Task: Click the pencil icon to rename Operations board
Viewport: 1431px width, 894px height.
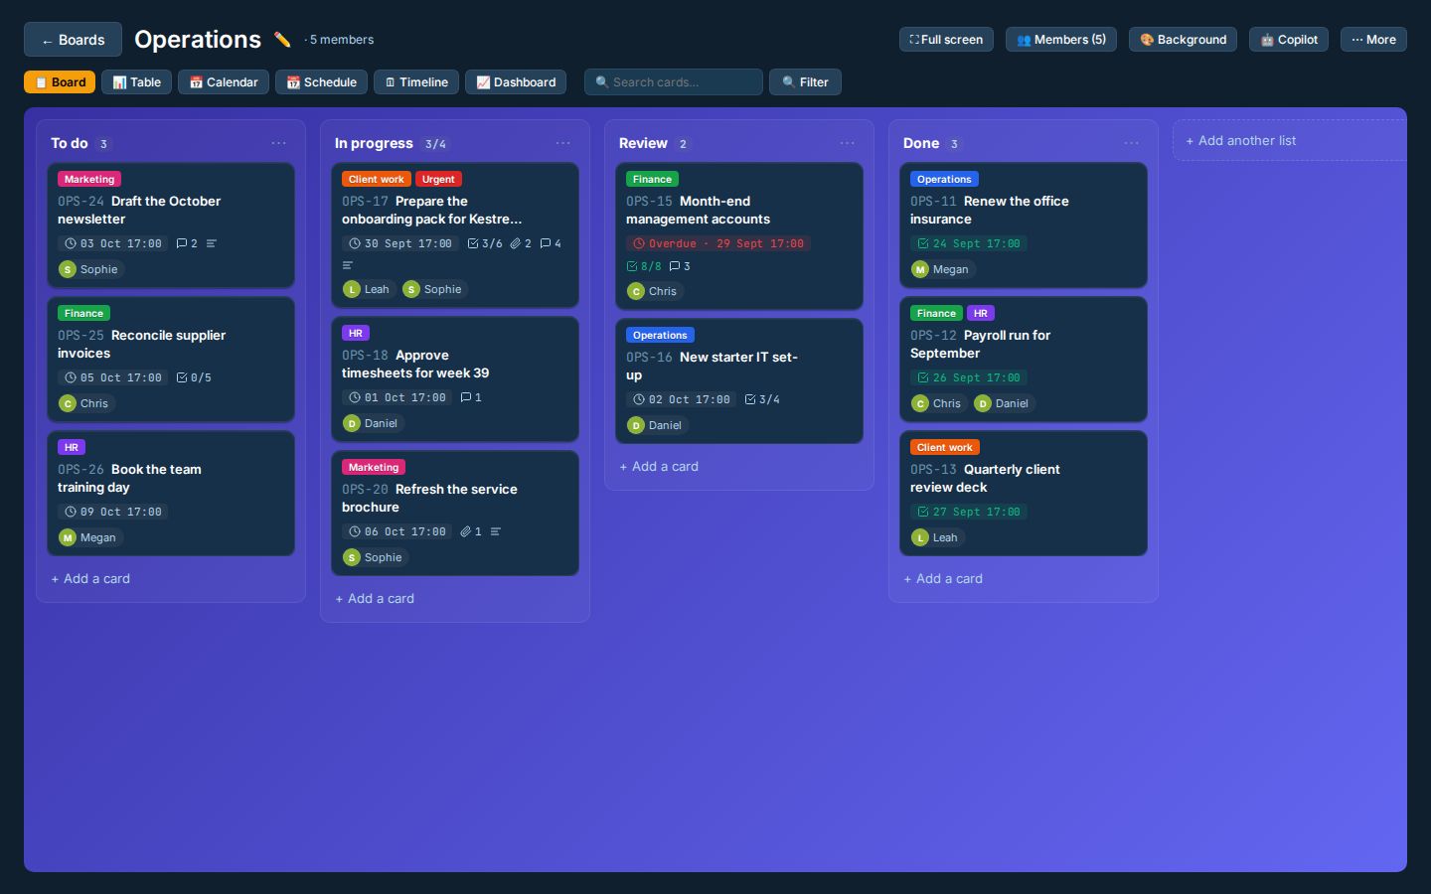Action: click(x=282, y=40)
